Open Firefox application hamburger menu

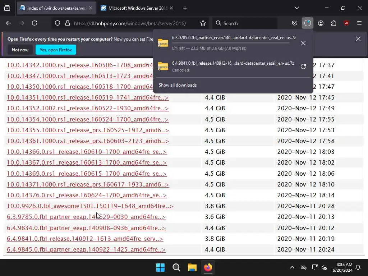[359, 23]
